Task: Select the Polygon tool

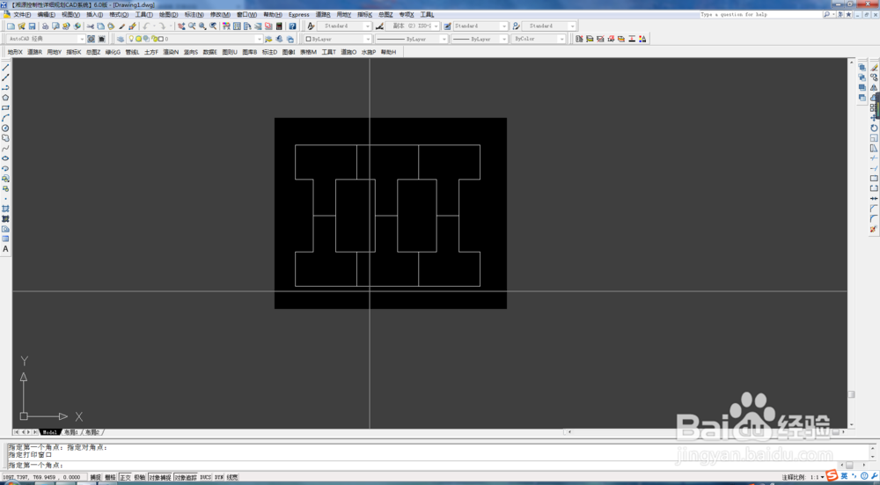Action: pos(5,98)
